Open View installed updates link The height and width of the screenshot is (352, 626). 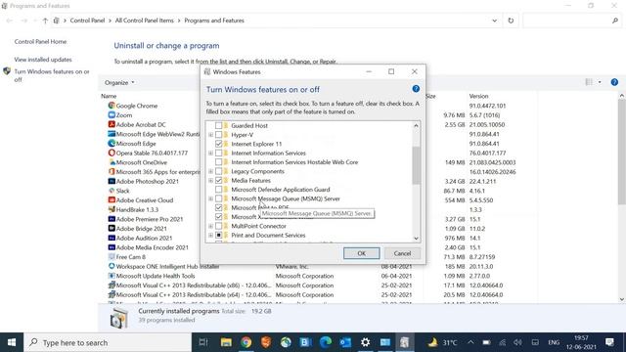pyautogui.click(x=43, y=60)
